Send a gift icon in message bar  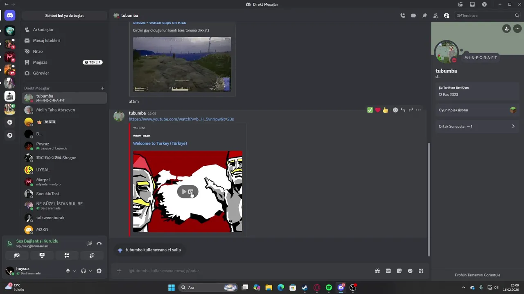377,271
